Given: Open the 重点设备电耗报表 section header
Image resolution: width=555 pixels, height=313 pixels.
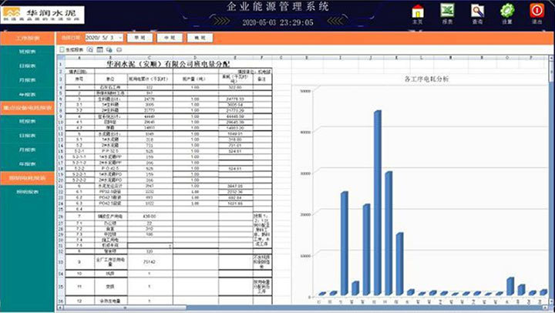Looking at the screenshot, I should 27,108.
